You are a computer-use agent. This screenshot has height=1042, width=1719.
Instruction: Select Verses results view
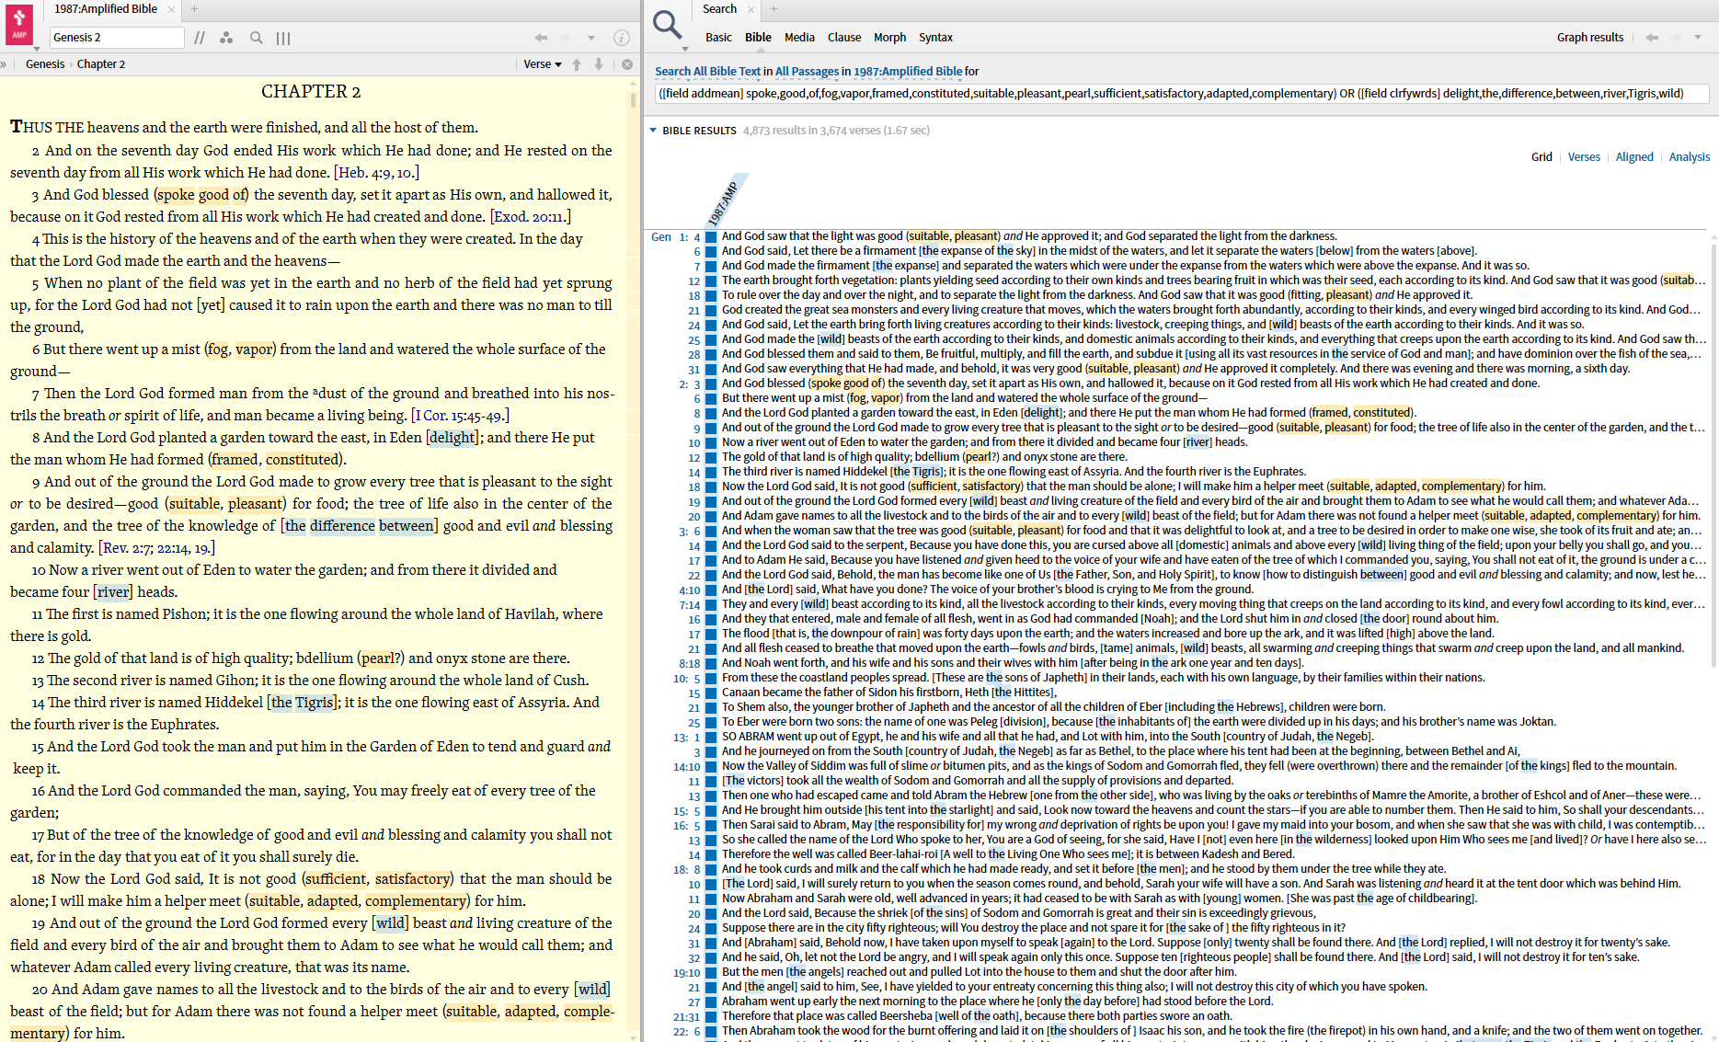pos(1584,157)
